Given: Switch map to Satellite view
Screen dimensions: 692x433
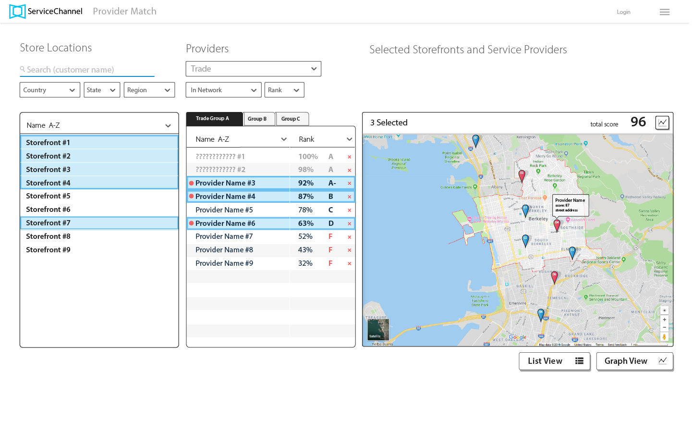Looking at the screenshot, I should (x=378, y=330).
